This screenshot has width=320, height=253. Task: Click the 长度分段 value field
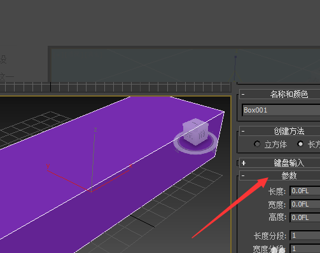click(305, 235)
